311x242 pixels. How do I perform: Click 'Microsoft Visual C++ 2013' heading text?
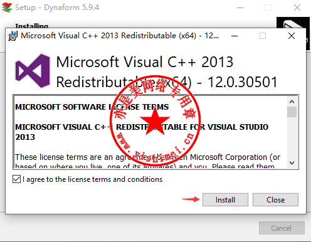(145, 62)
